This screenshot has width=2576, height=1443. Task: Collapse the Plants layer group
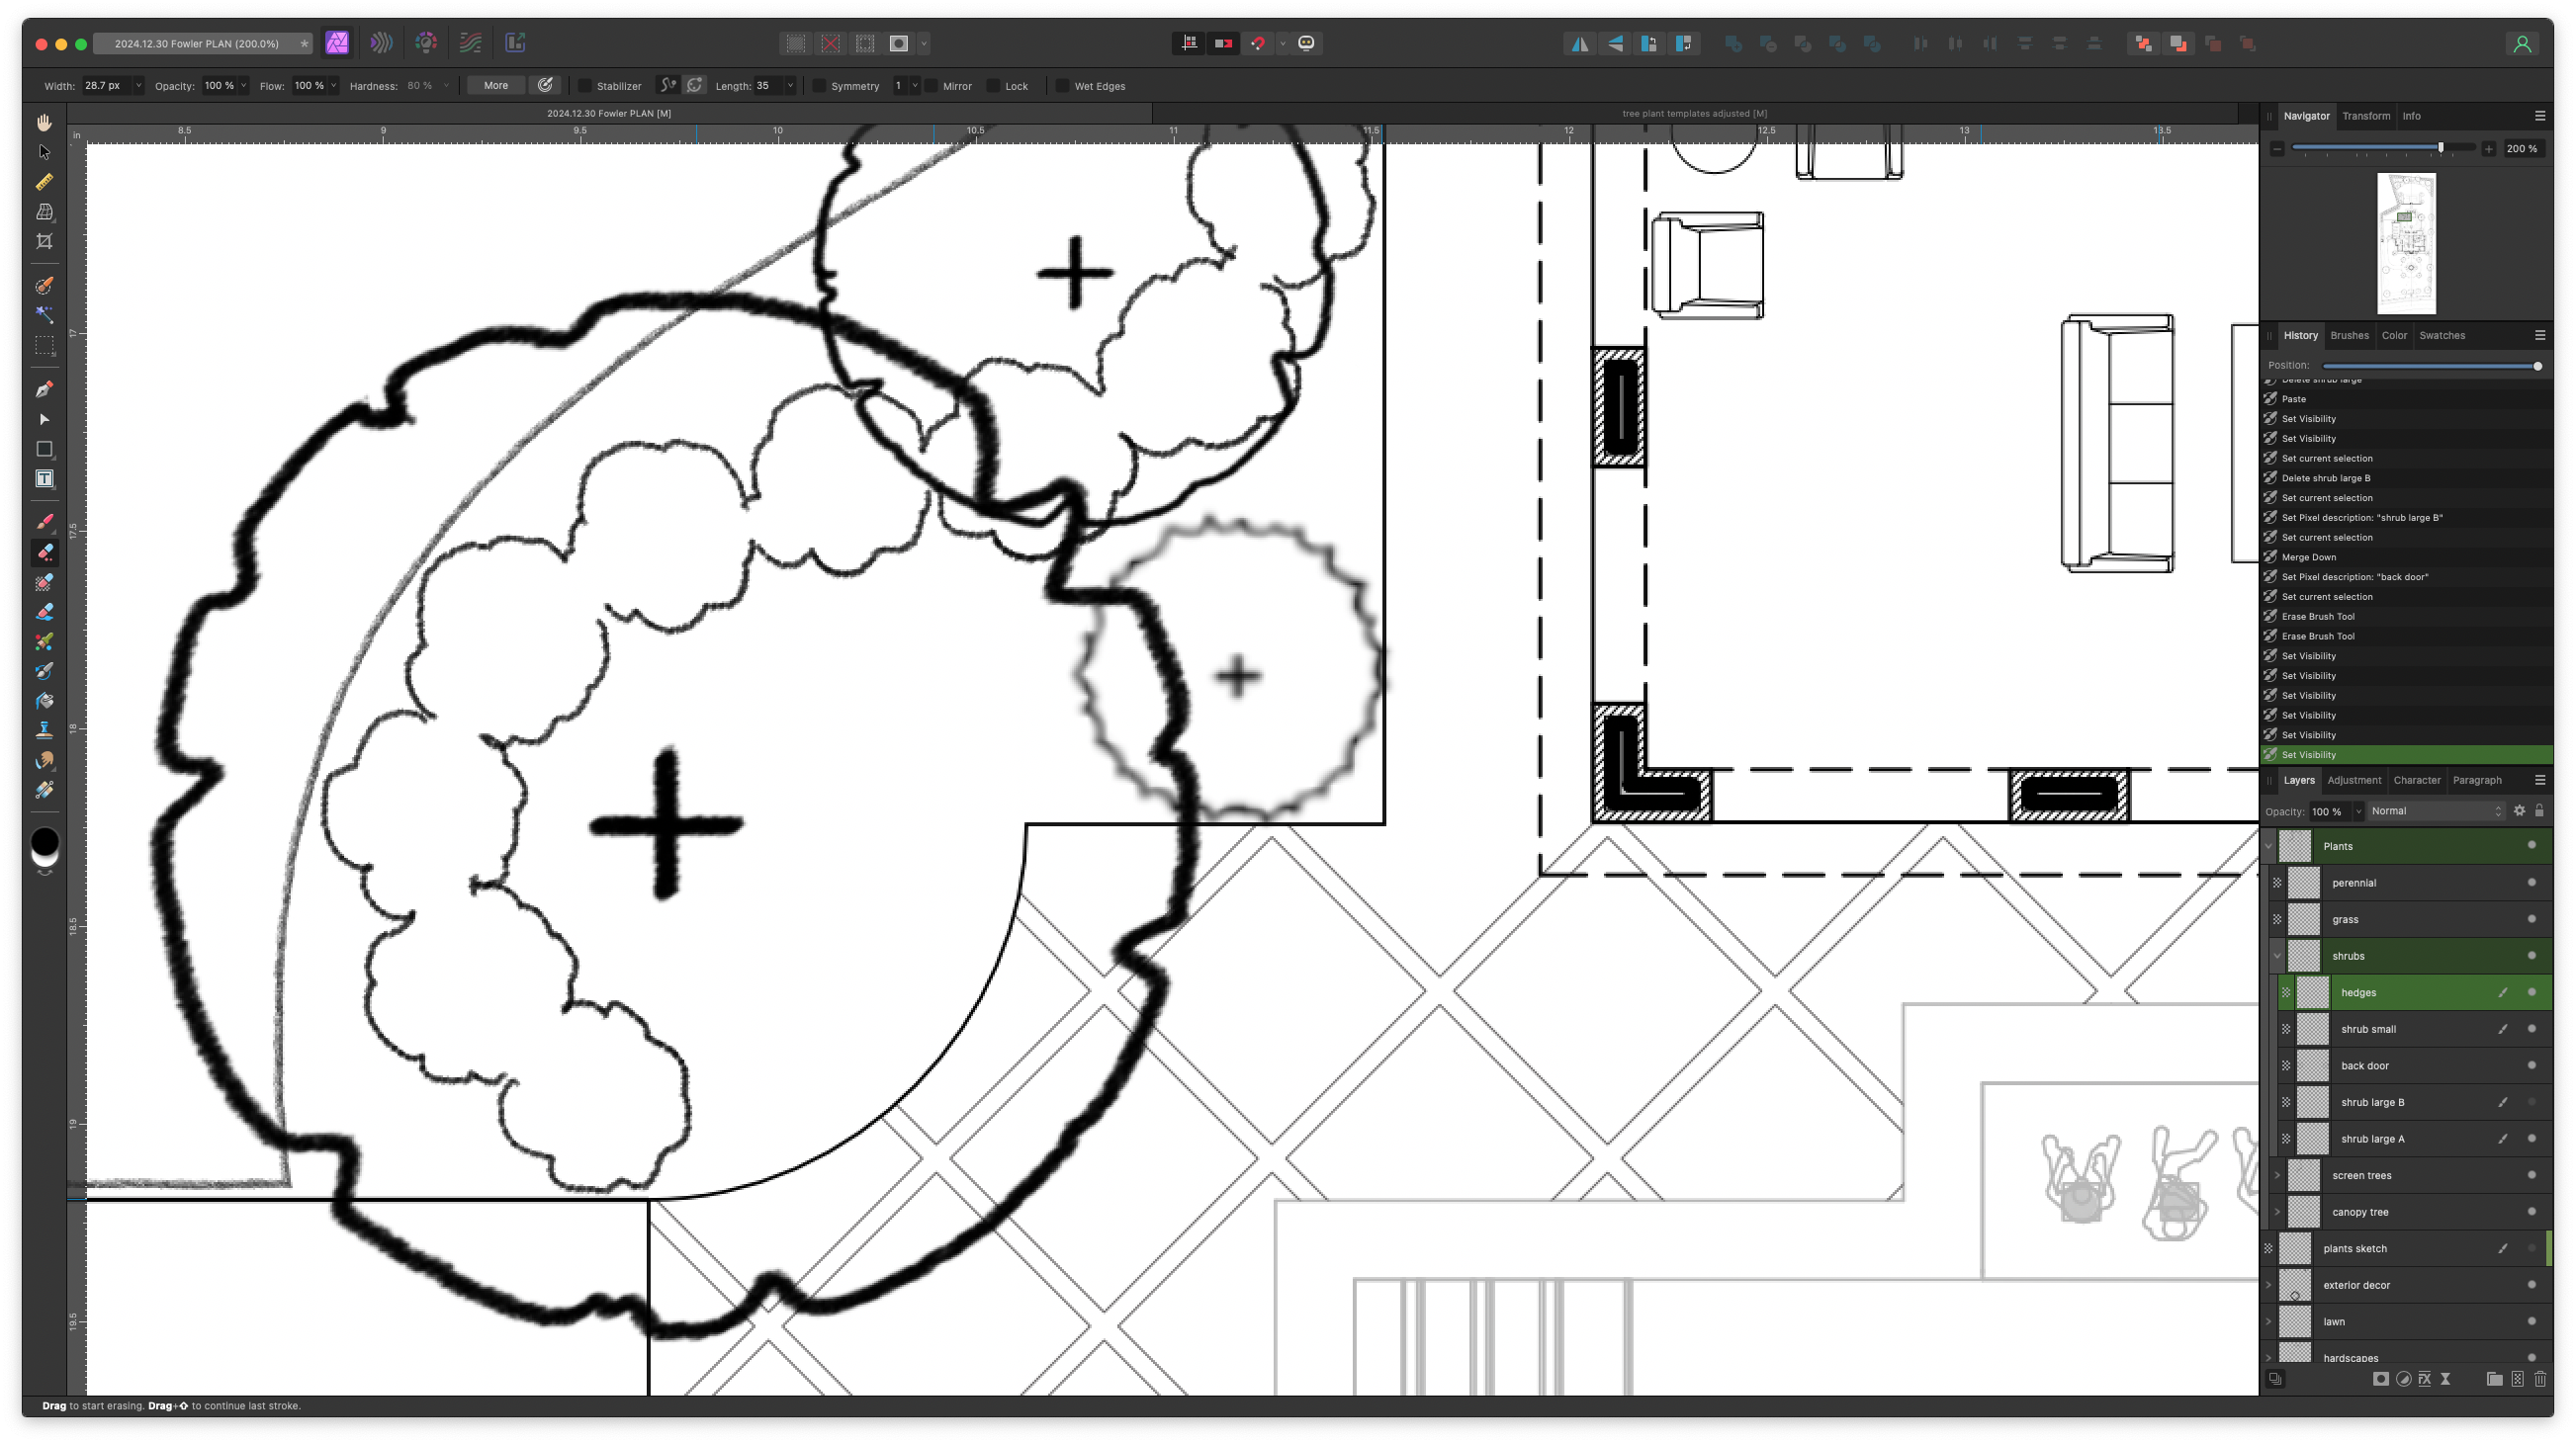coord(2268,846)
